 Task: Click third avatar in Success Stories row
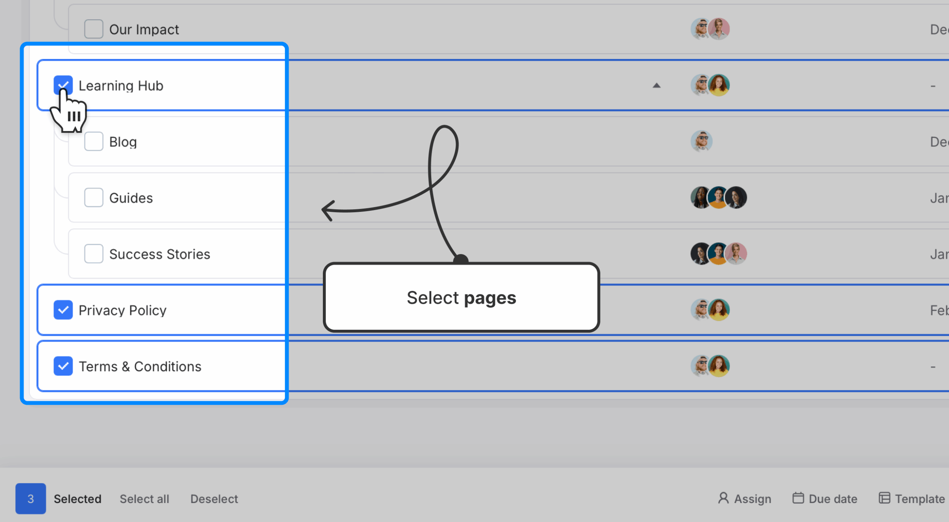tap(736, 254)
